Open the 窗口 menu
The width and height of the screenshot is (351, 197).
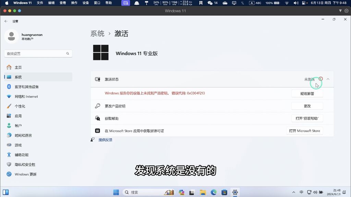click(x=97, y=3)
